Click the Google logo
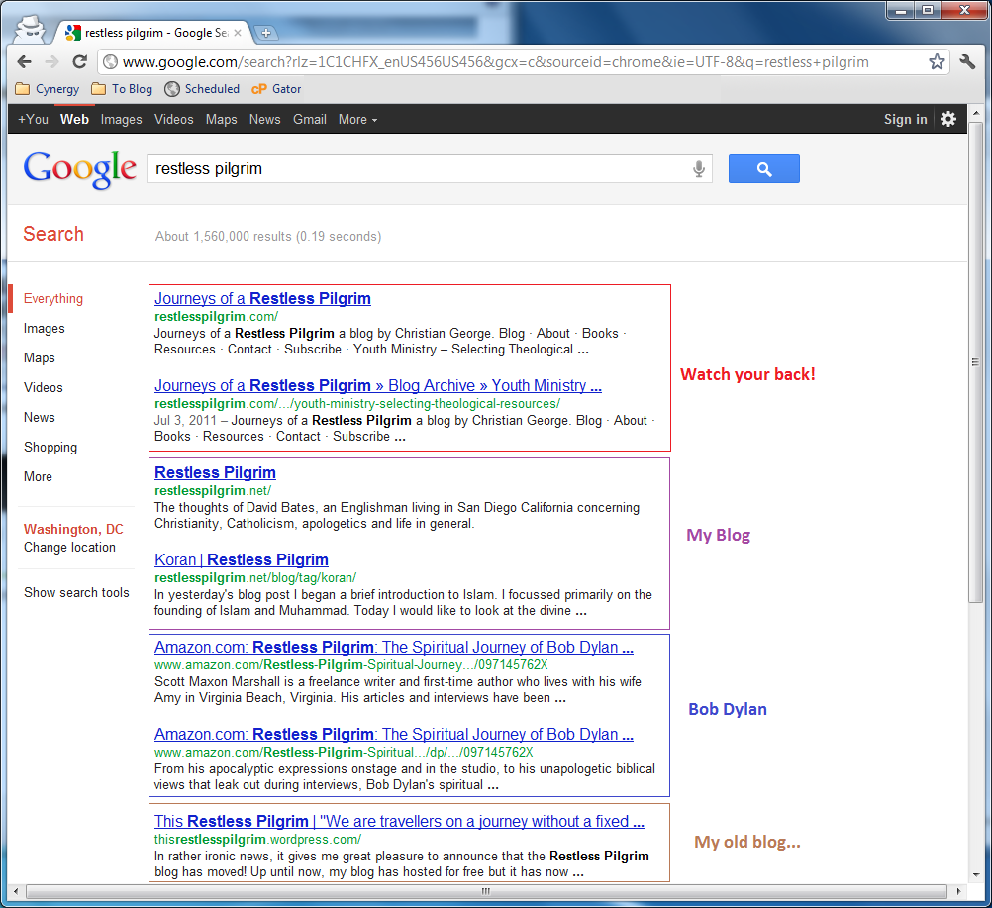The width and height of the screenshot is (992, 908). [x=80, y=169]
